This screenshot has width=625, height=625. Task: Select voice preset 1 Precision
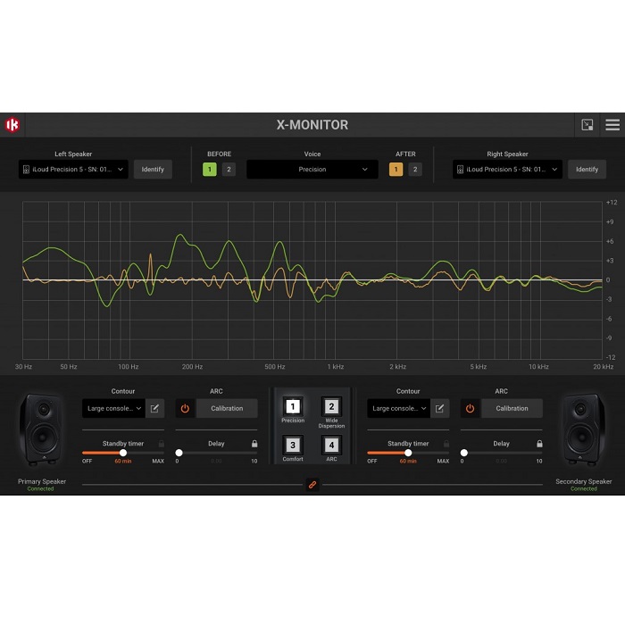click(293, 406)
